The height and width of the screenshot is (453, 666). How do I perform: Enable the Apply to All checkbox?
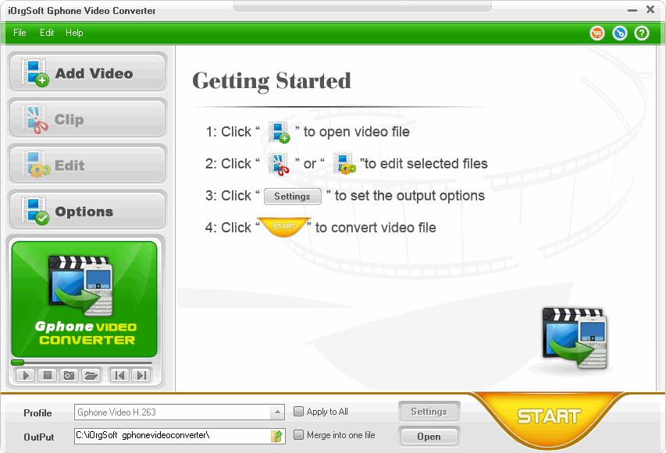tap(299, 412)
